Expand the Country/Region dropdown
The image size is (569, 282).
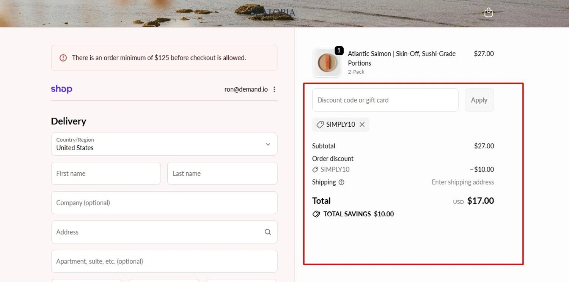tap(164, 144)
